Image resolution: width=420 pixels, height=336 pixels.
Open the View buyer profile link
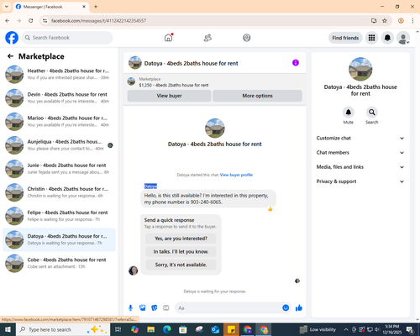(236, 175)
